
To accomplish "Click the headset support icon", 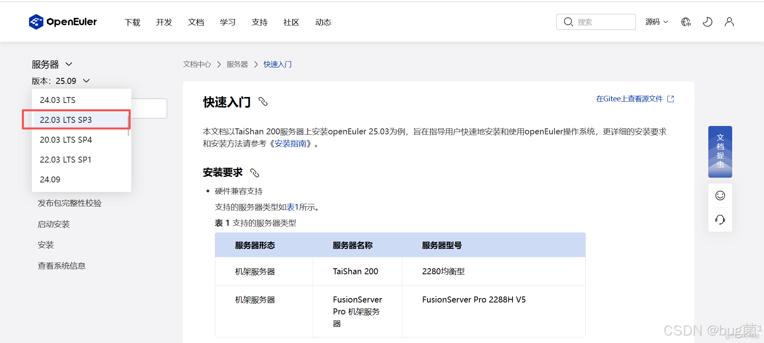I will click(x=720, y=219).
